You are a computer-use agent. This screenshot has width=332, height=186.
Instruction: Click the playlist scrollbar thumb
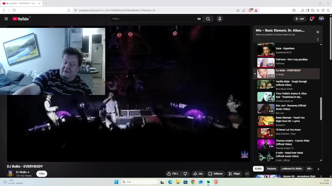pos(321,109)
